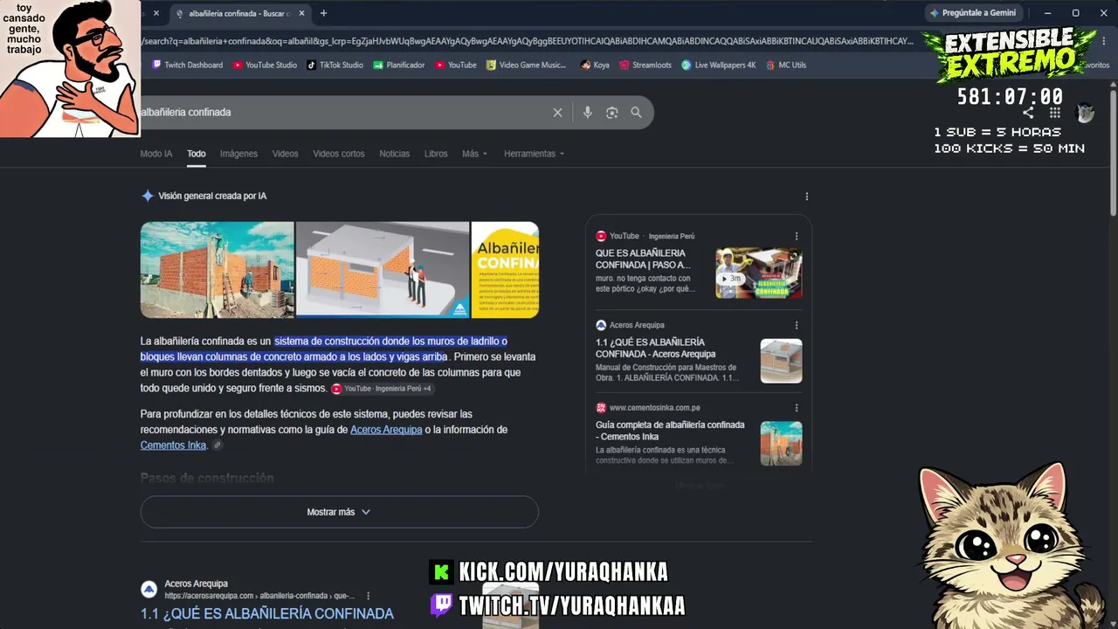Switch to Noticias results tab
Screen dimensions: 1118x629
point(394,154)
